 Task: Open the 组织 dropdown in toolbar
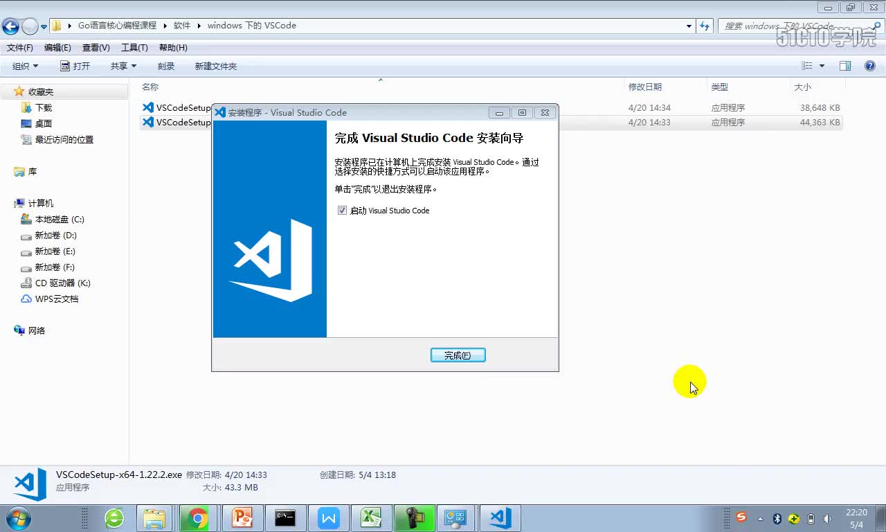[25, 66]
